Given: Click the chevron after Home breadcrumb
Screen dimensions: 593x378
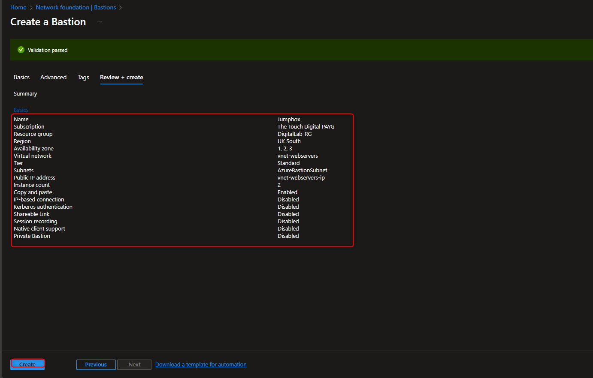Looking at the screenshot, I should coord(30,7).
